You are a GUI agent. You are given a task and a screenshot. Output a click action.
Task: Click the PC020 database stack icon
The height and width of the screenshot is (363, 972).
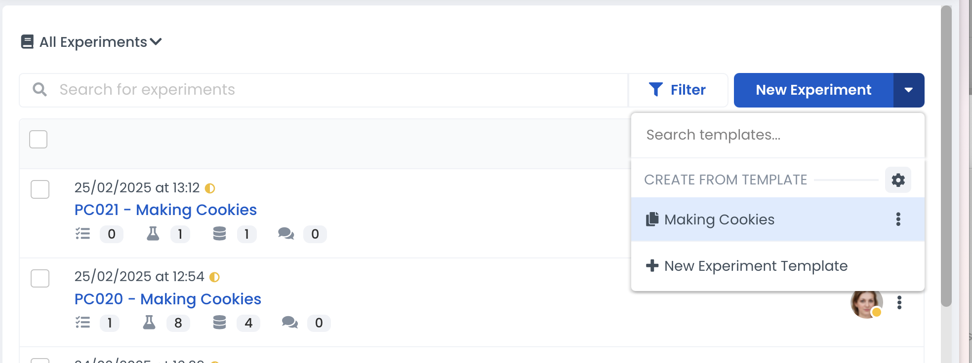[219, 323]
